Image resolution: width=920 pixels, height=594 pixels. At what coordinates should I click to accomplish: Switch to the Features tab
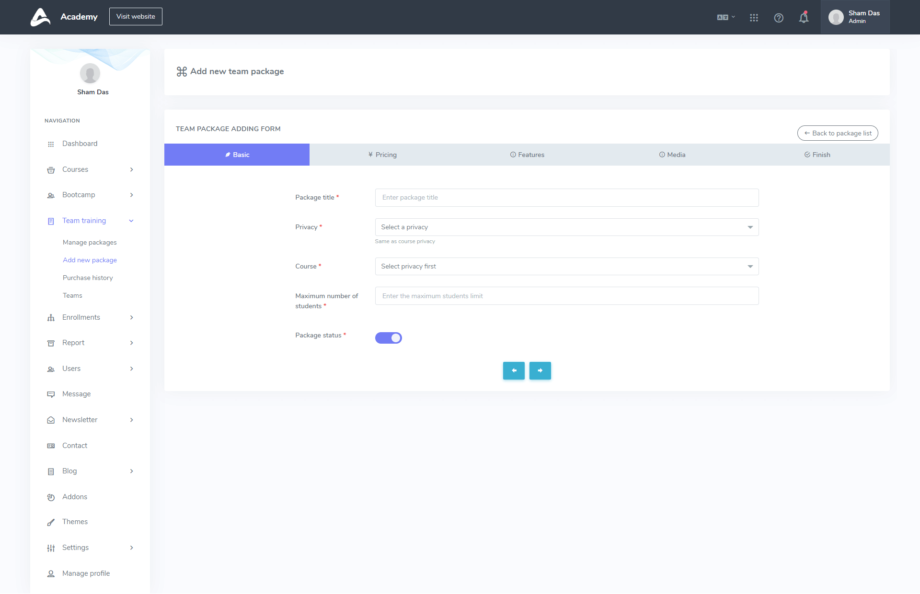[x=527, y=155]
